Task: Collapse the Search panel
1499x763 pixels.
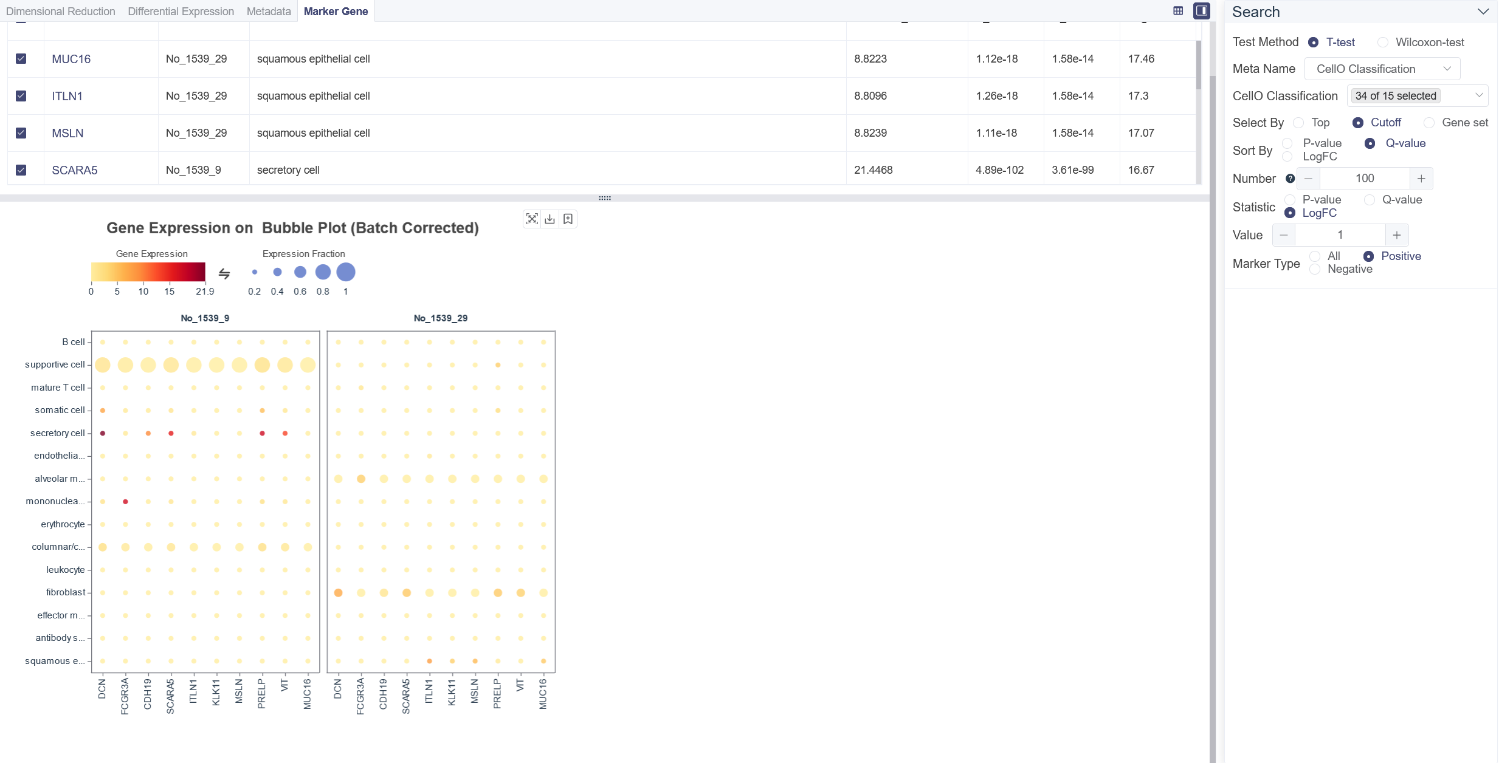Action: [x=1483, y=12]
